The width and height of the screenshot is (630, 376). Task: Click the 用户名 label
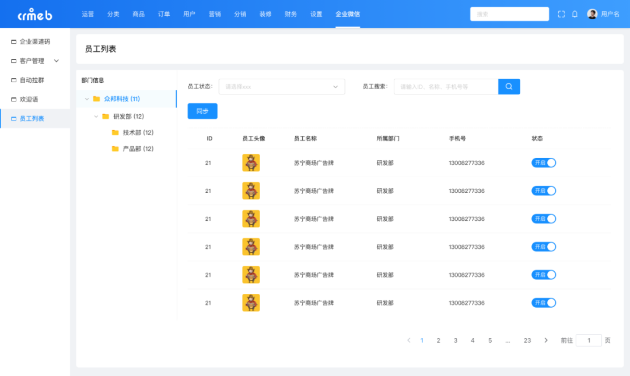click(x=610, y=14)
